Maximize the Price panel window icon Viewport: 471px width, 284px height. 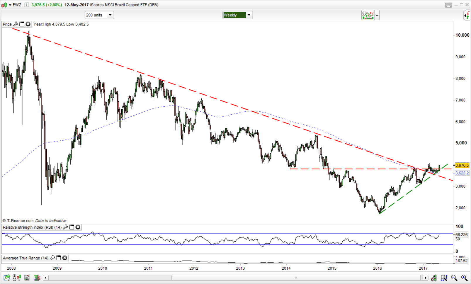tap(22, 24)
